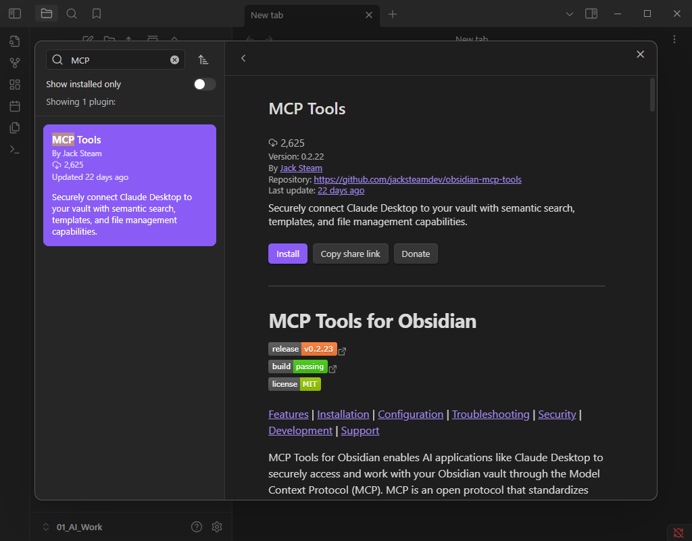Jump to the Configuration section link

click(x=410, y=415)
